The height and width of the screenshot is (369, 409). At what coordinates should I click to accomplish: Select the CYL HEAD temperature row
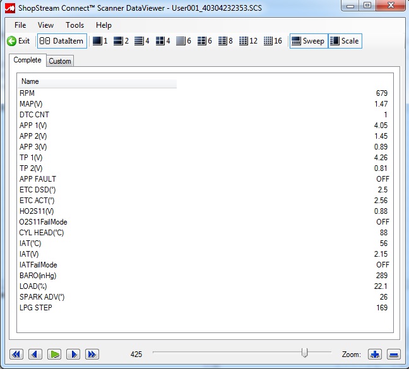click(x=204, y=233)
